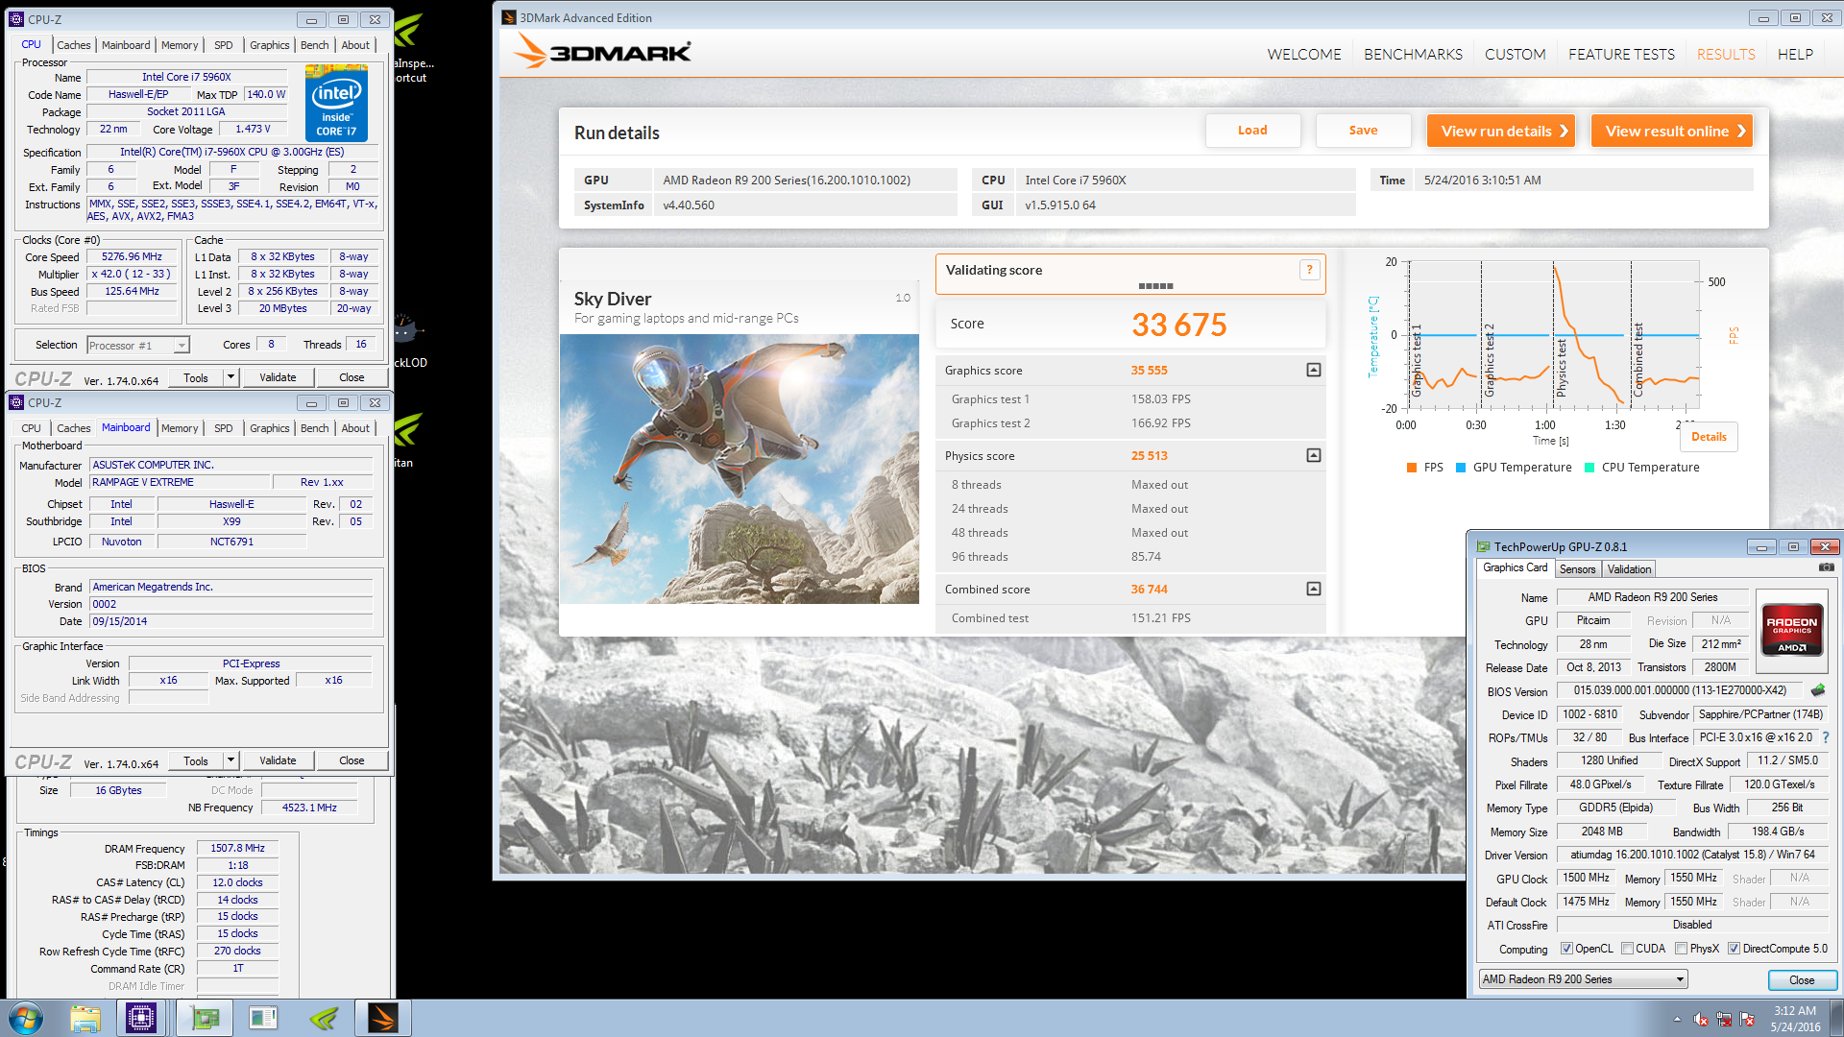The image size is (1844, 1037).
Task: Click the clockLOD desktop icon
Action: point(407,331)
